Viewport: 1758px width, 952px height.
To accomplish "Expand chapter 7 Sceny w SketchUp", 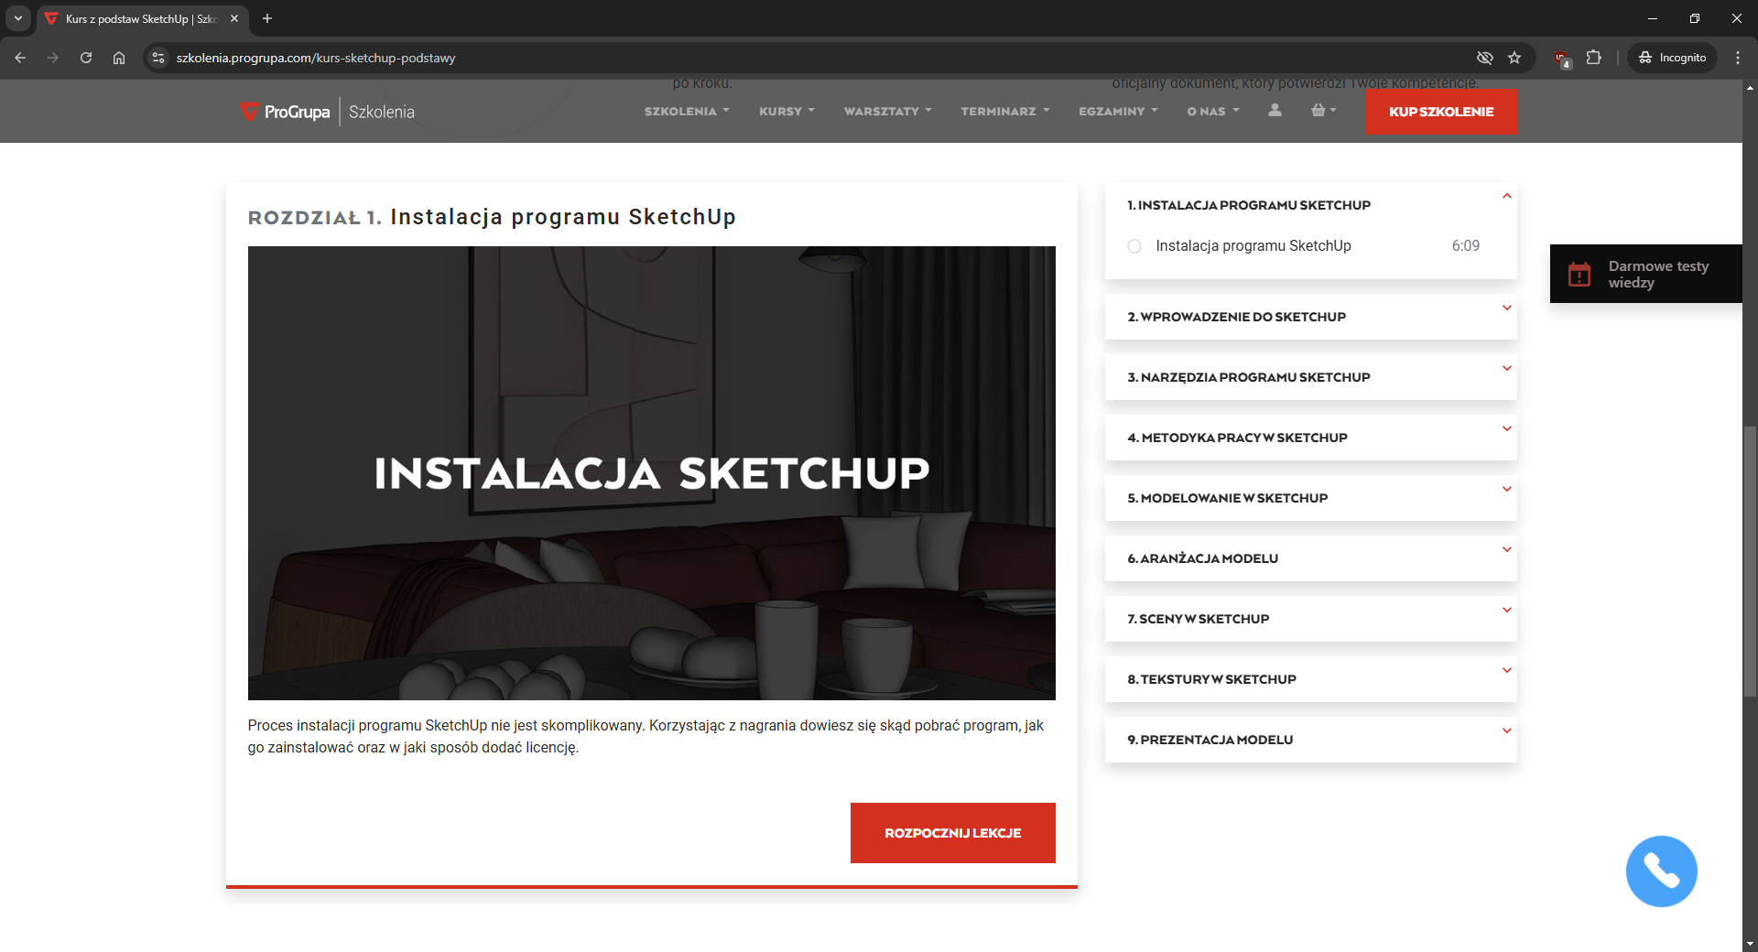I will coord(1310,619).
